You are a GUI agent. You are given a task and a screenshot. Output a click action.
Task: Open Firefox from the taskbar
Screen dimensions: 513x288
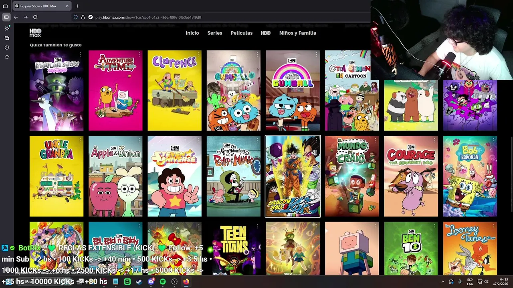(x=186, y=282)
